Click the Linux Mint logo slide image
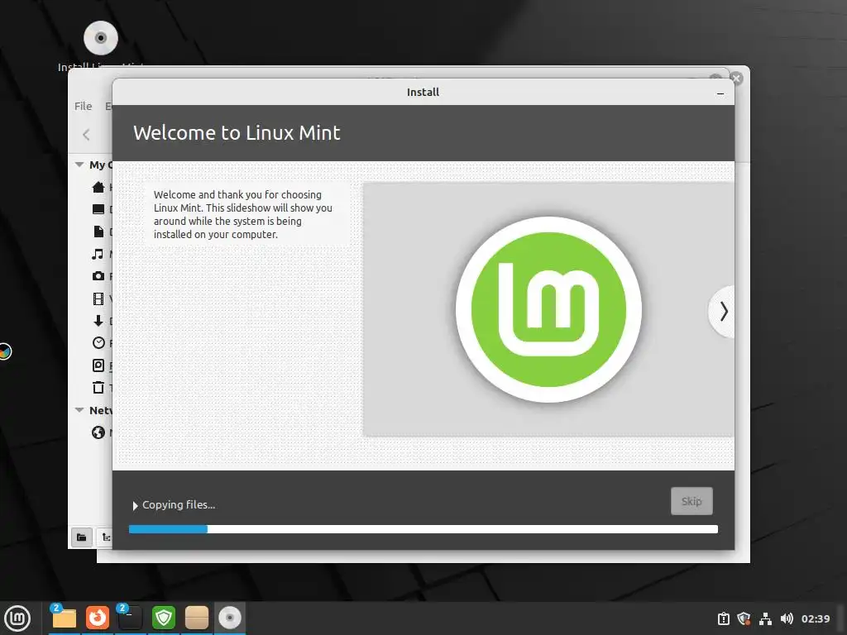847x635 pixels. coord(548,309)
